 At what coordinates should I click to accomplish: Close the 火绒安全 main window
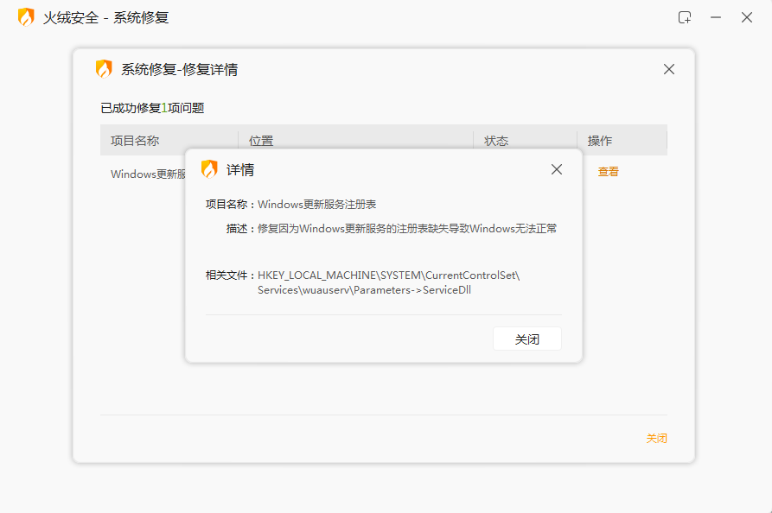tap(746, 18)
